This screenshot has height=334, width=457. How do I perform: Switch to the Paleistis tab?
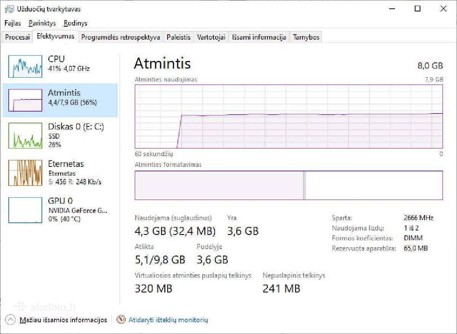pos(179,37)
